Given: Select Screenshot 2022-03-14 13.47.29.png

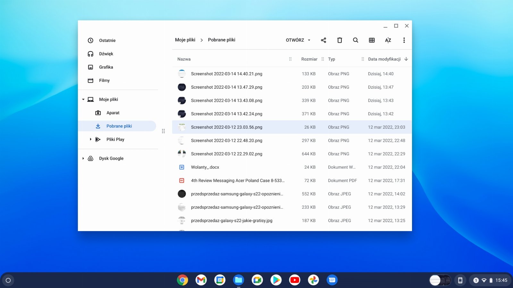Looking at the screenshot, I should [292, 87].
